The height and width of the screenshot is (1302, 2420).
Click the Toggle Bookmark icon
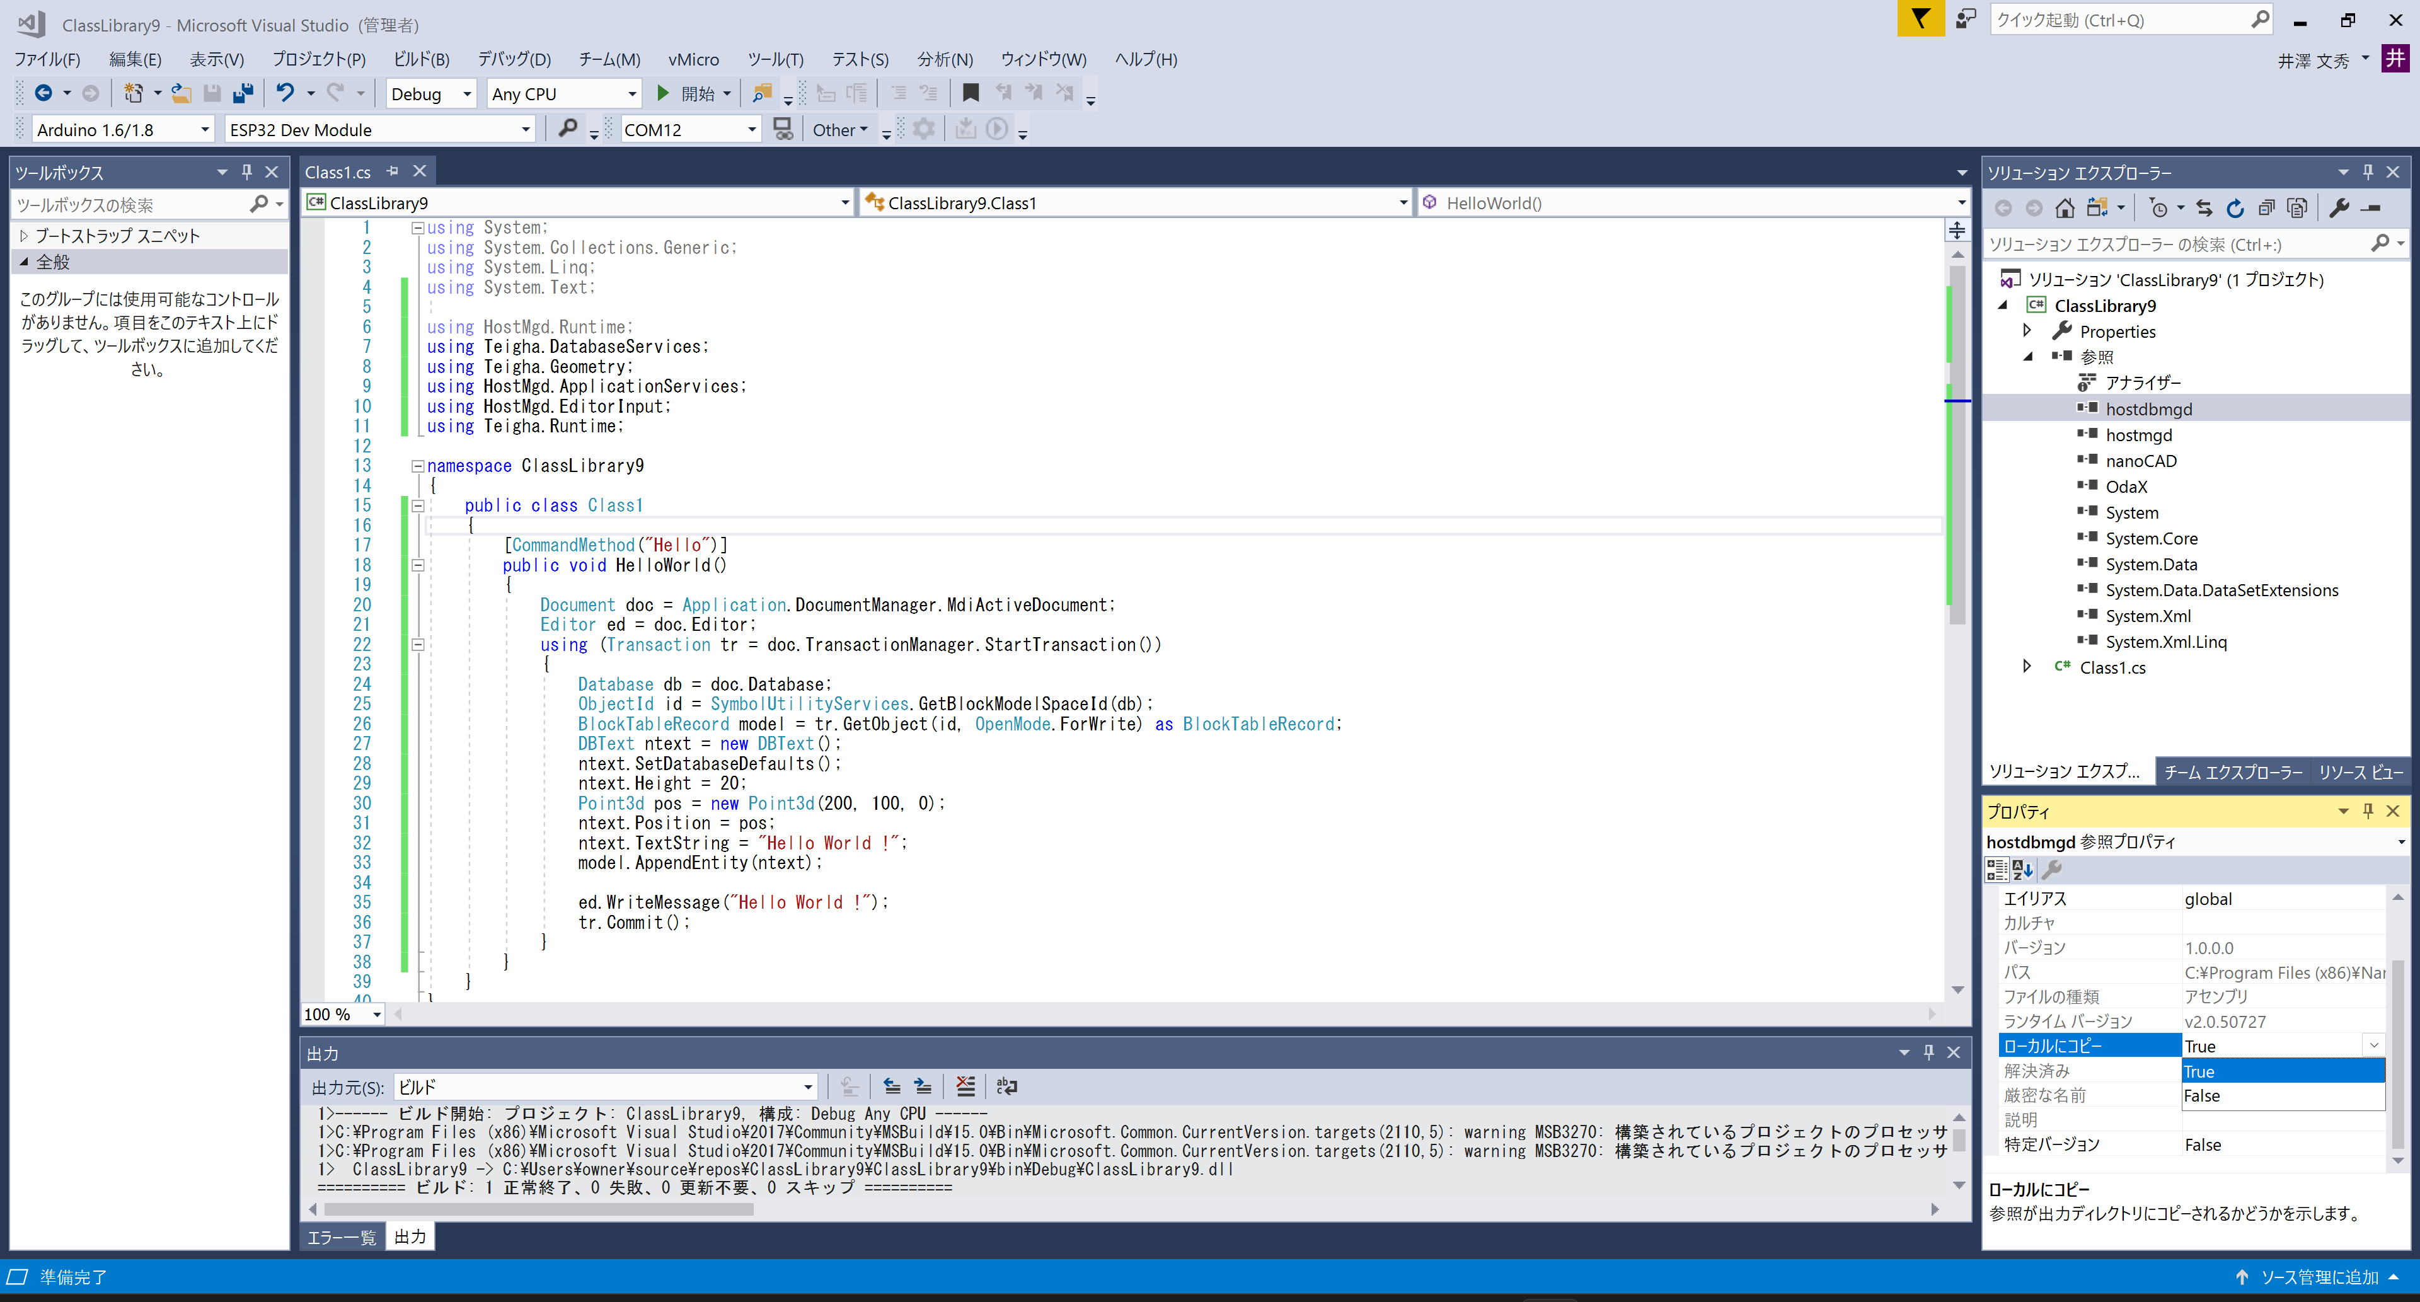(x=971, y=93)
